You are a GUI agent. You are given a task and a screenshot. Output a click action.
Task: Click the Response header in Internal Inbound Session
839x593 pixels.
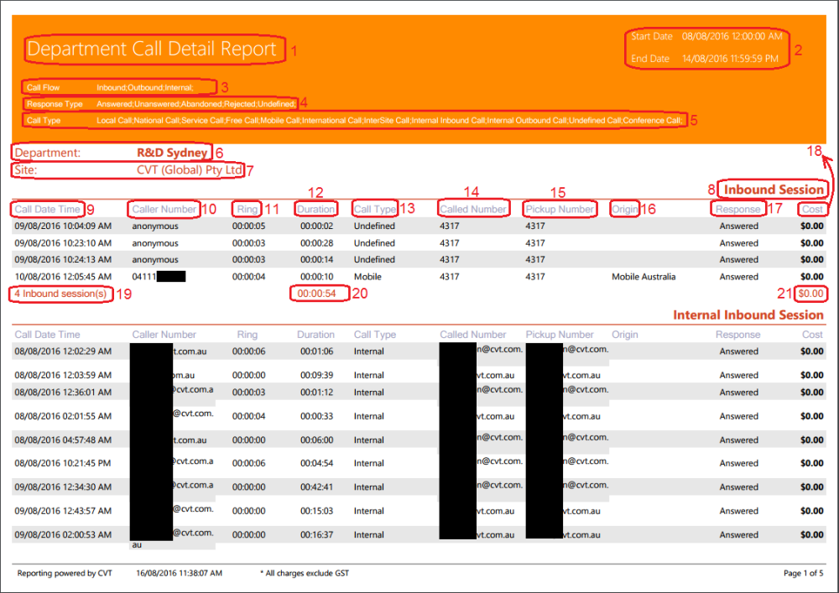point(737,335)
